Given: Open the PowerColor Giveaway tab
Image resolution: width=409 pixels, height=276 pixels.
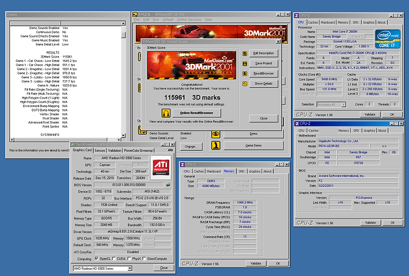Looking at the screenshot, I should (x=139, y=151).
